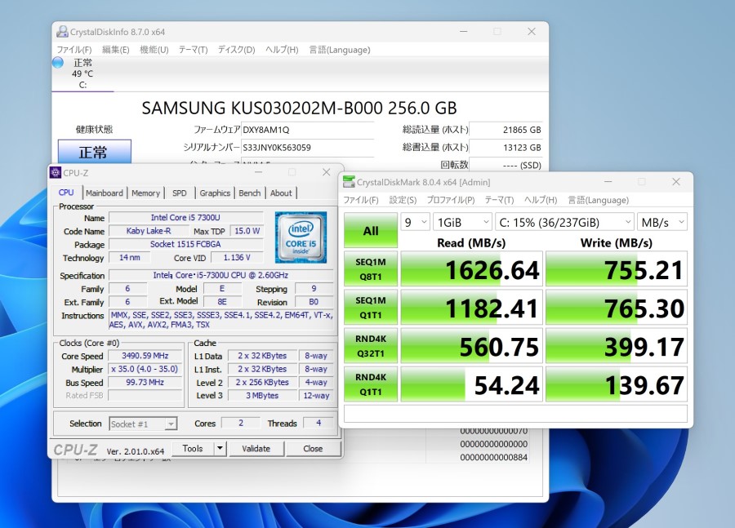Open ディスク(D) menu in CrystalDiskInfo

pyautogui.click(x=236, y=50)
